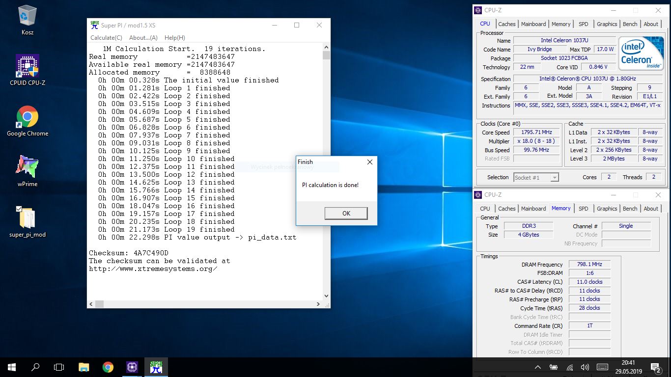Open touch keyboard tray icon
The image size is (671, 377).
click(x=603, y=367)
